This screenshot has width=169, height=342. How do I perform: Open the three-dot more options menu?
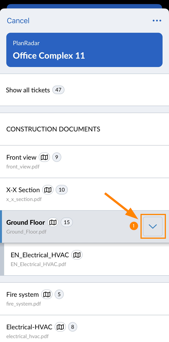[x=157, y=21]
